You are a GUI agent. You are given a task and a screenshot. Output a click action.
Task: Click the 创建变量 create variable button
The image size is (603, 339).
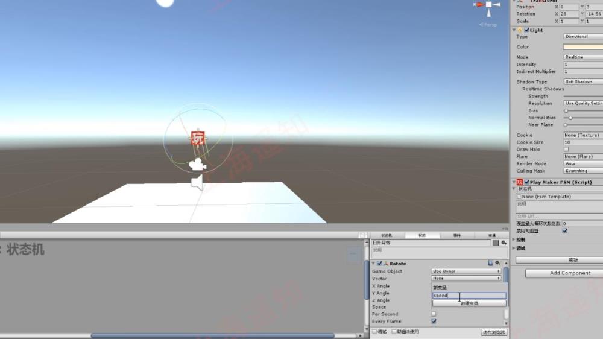point(469,303)
